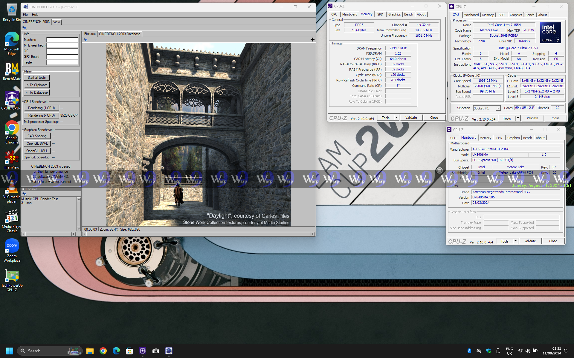The image size is (574, 358).
Task: Click Start all tests button
Action: (x=37, y=78)
